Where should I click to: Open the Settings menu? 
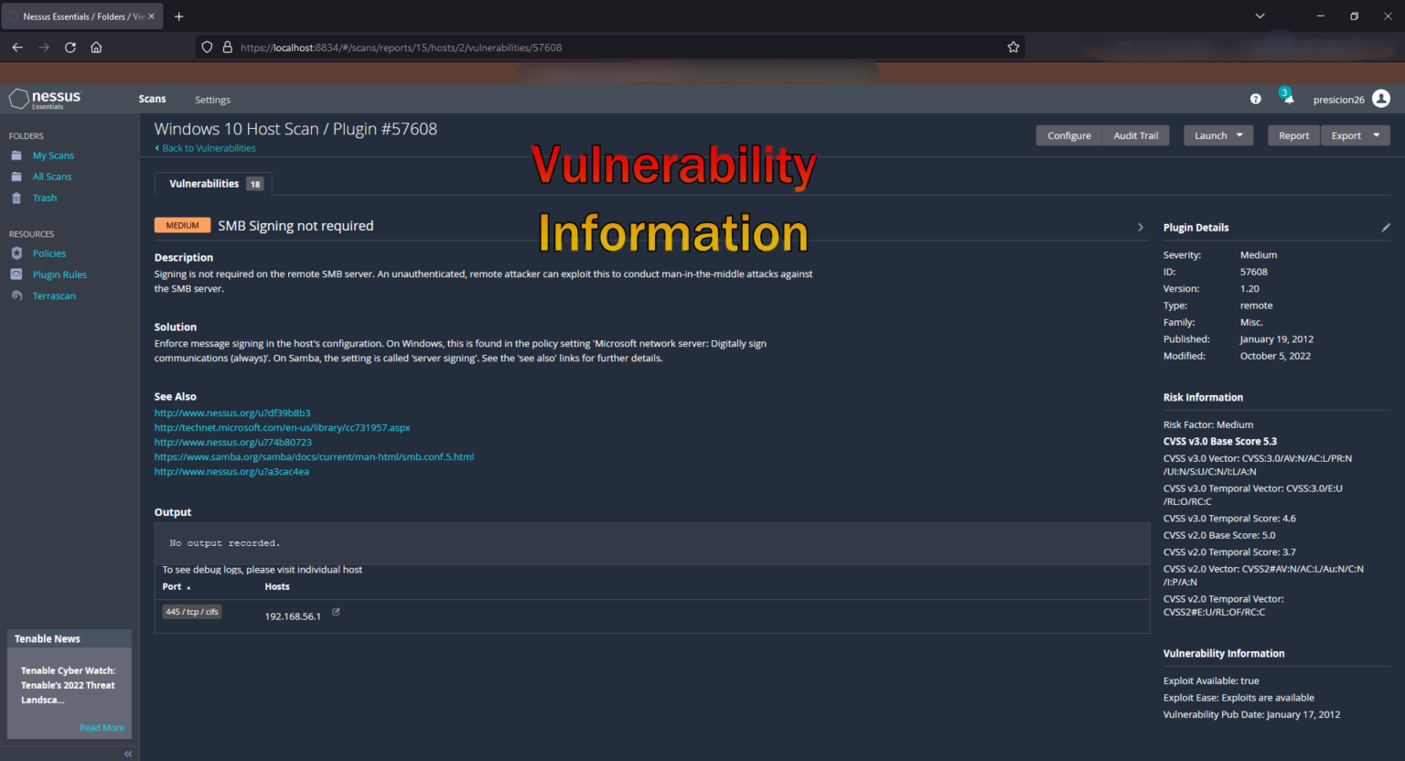212,100
